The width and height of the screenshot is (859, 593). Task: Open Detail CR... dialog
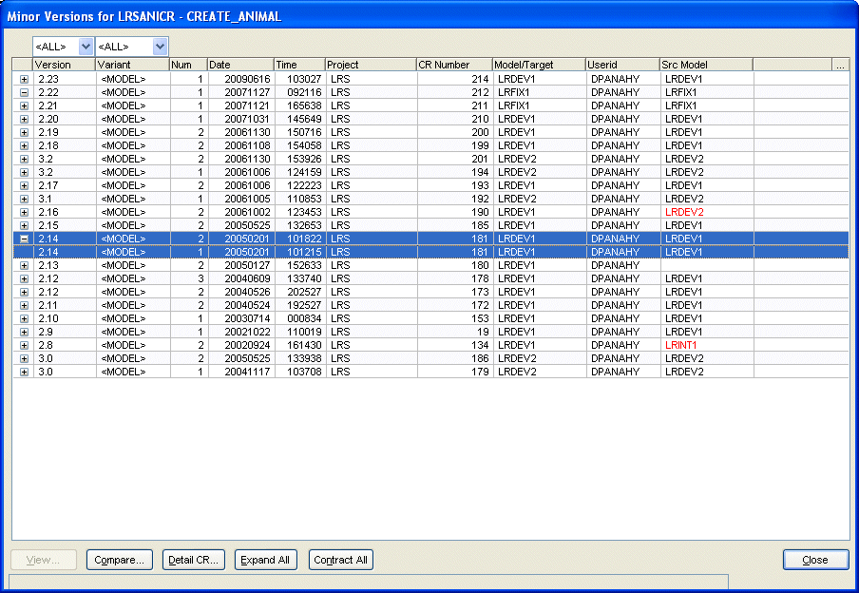tap(193, 560)
